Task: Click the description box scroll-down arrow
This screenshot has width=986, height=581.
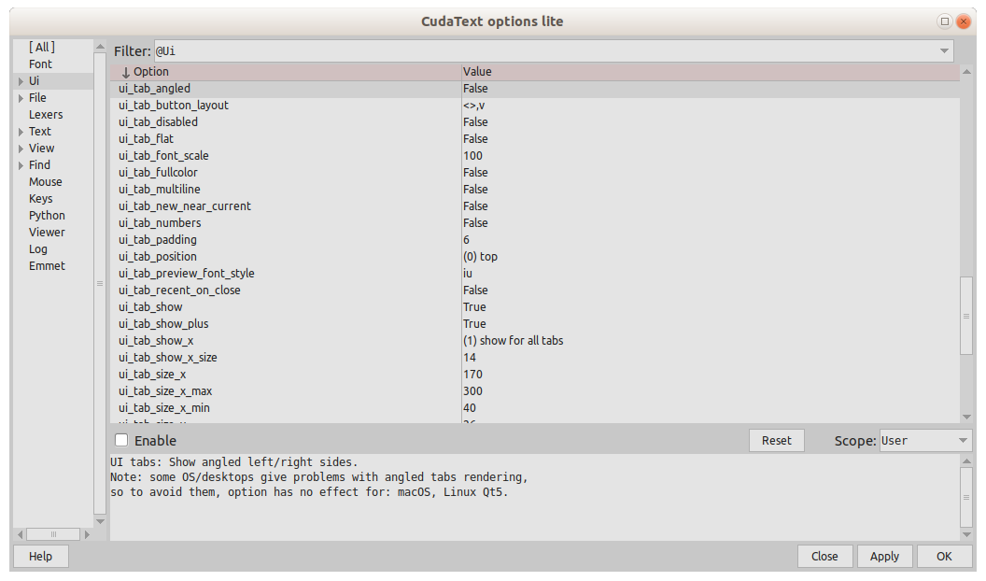Action: click(966, 534)
